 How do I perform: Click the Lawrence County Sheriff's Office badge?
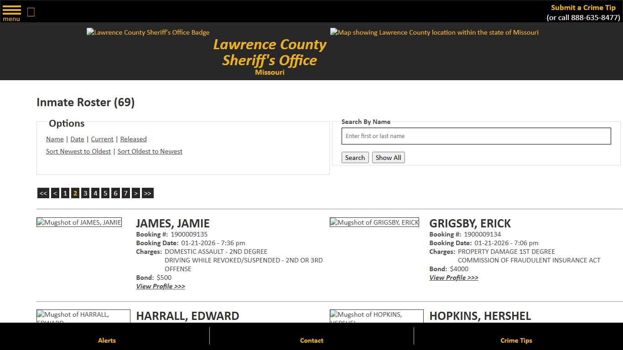click(x=148, y=32)
